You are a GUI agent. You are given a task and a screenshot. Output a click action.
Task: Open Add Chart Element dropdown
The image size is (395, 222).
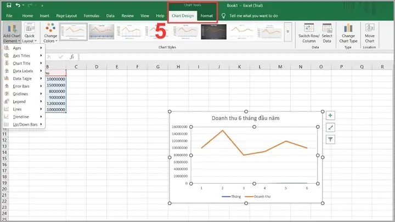(x=12, y=33)
